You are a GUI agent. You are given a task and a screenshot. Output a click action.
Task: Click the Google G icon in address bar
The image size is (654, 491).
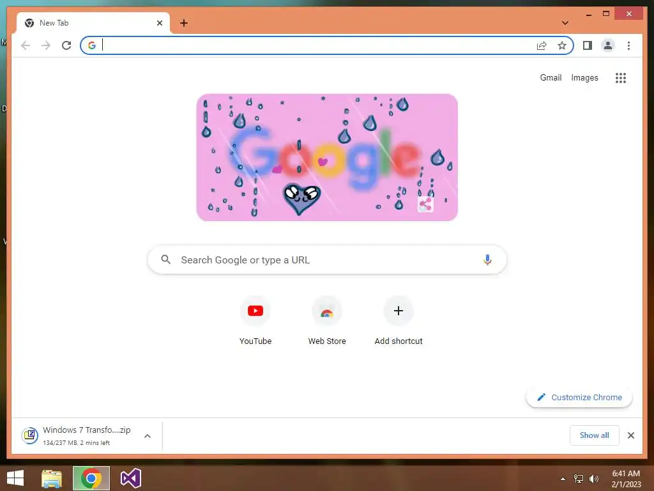coord(92,45)
